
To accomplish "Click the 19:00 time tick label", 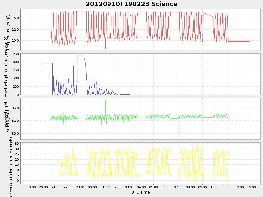I will click(31, 187).
